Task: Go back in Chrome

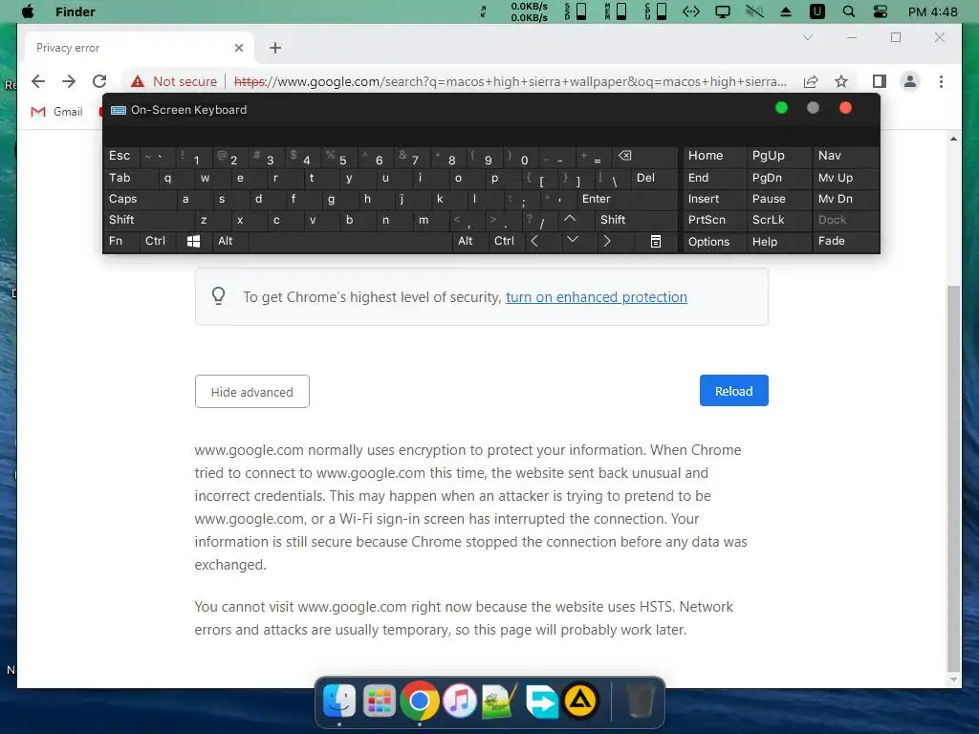Action: 38,81
